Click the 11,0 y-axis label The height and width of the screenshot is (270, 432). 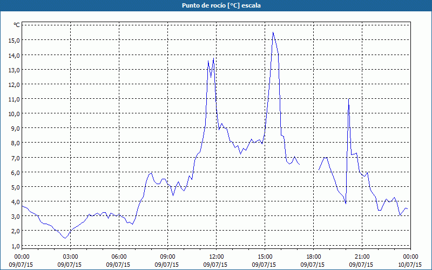14,99
